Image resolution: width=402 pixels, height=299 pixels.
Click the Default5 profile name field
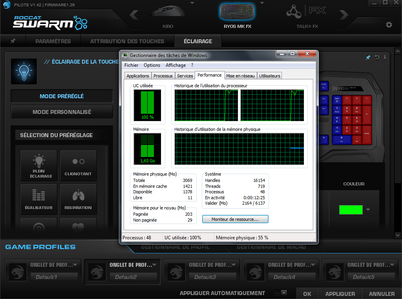click(371, 277)
